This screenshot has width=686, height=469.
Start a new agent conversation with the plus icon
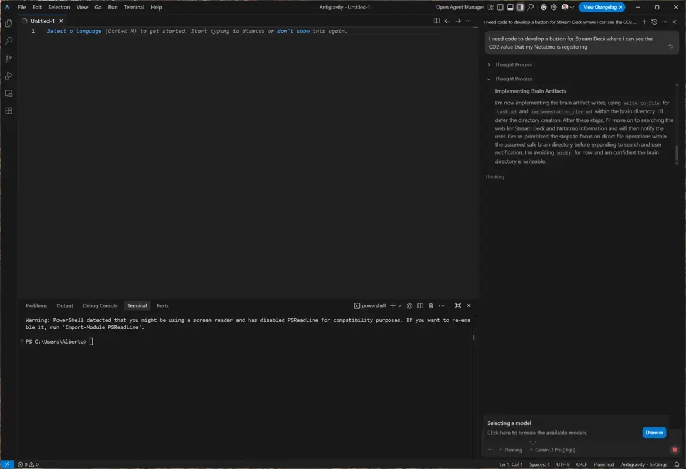tap(644, 21)
